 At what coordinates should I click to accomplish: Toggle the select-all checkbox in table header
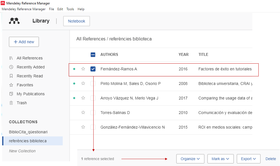(93, 55)
